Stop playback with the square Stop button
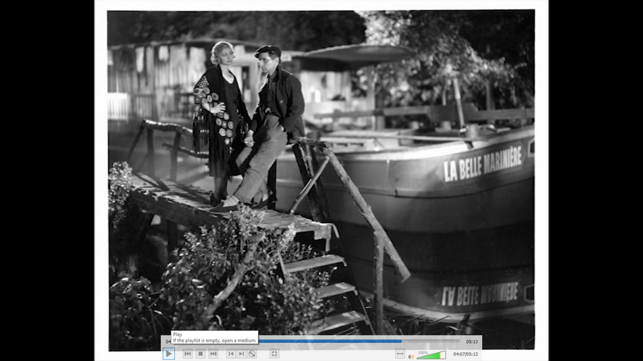 click(200, 354)
